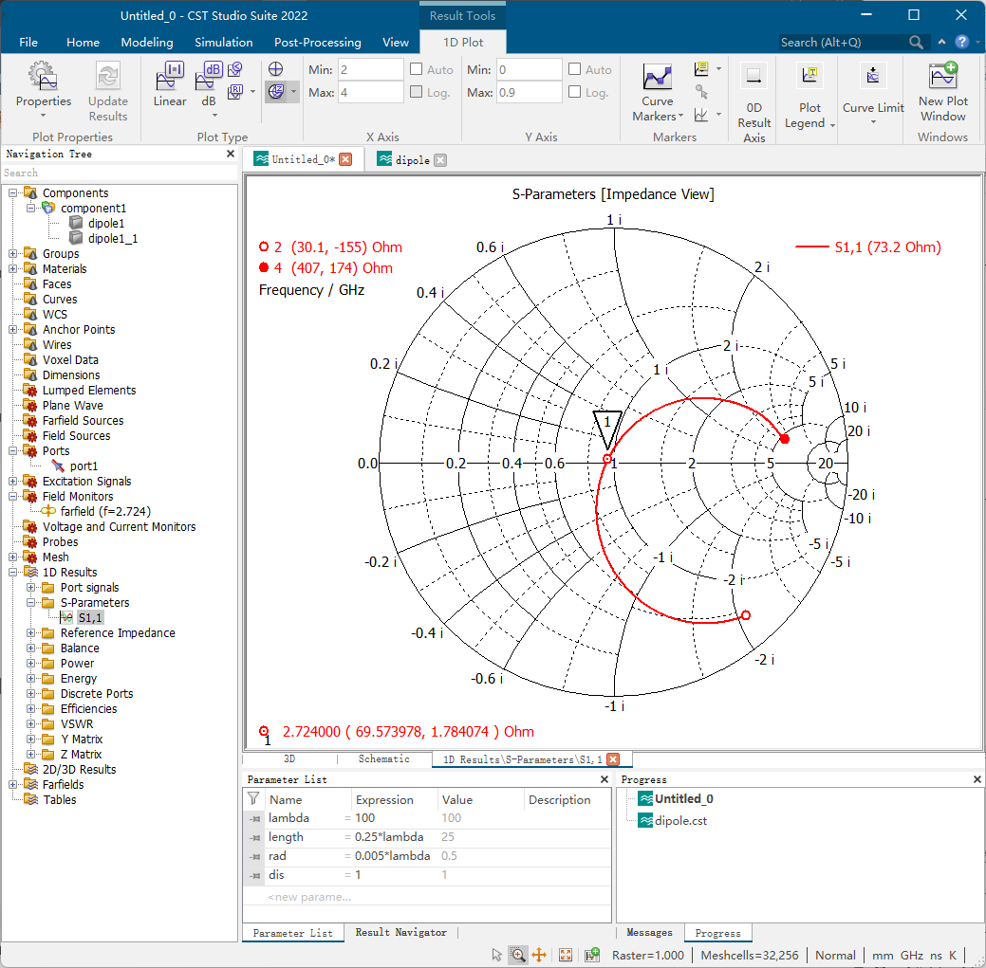Expand the Groups tree node

coord(12,254)
